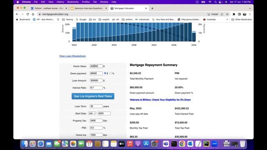Open Podcasts app in the dock
The width and height of the screenshot is (267, 150).
[x=138, y=144]
